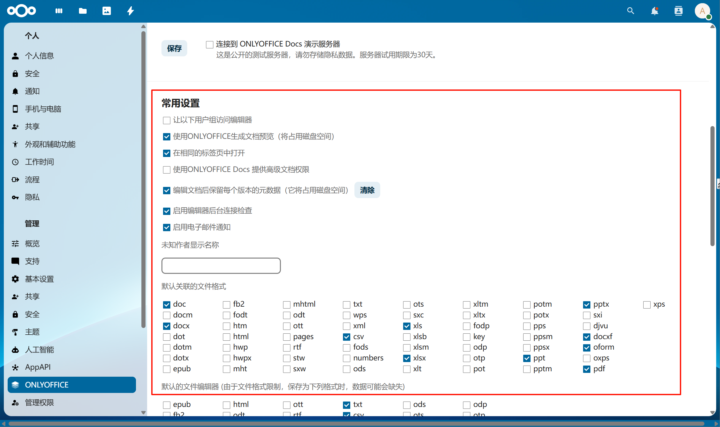This screenshot has width=720, height=427.
Task: Click the admin 安全 lock icon under 管理
Action: pos(15,314)
